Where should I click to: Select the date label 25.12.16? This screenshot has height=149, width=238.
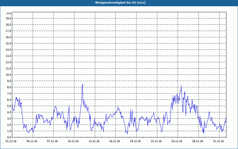pyautogui.click(x=177, y=141)
